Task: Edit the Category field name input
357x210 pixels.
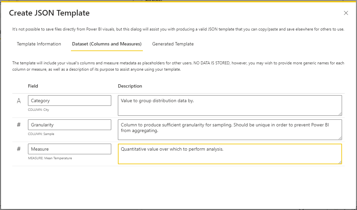Action: (70, 101)
